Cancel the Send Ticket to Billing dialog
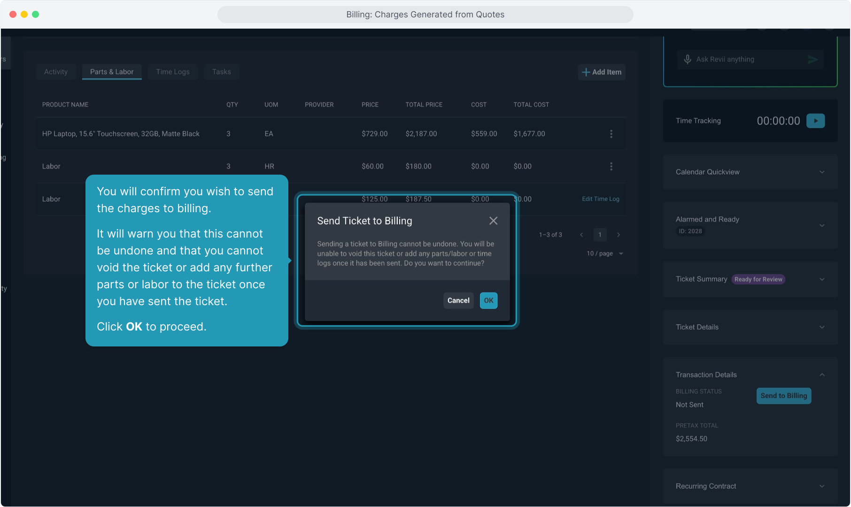 458,300
